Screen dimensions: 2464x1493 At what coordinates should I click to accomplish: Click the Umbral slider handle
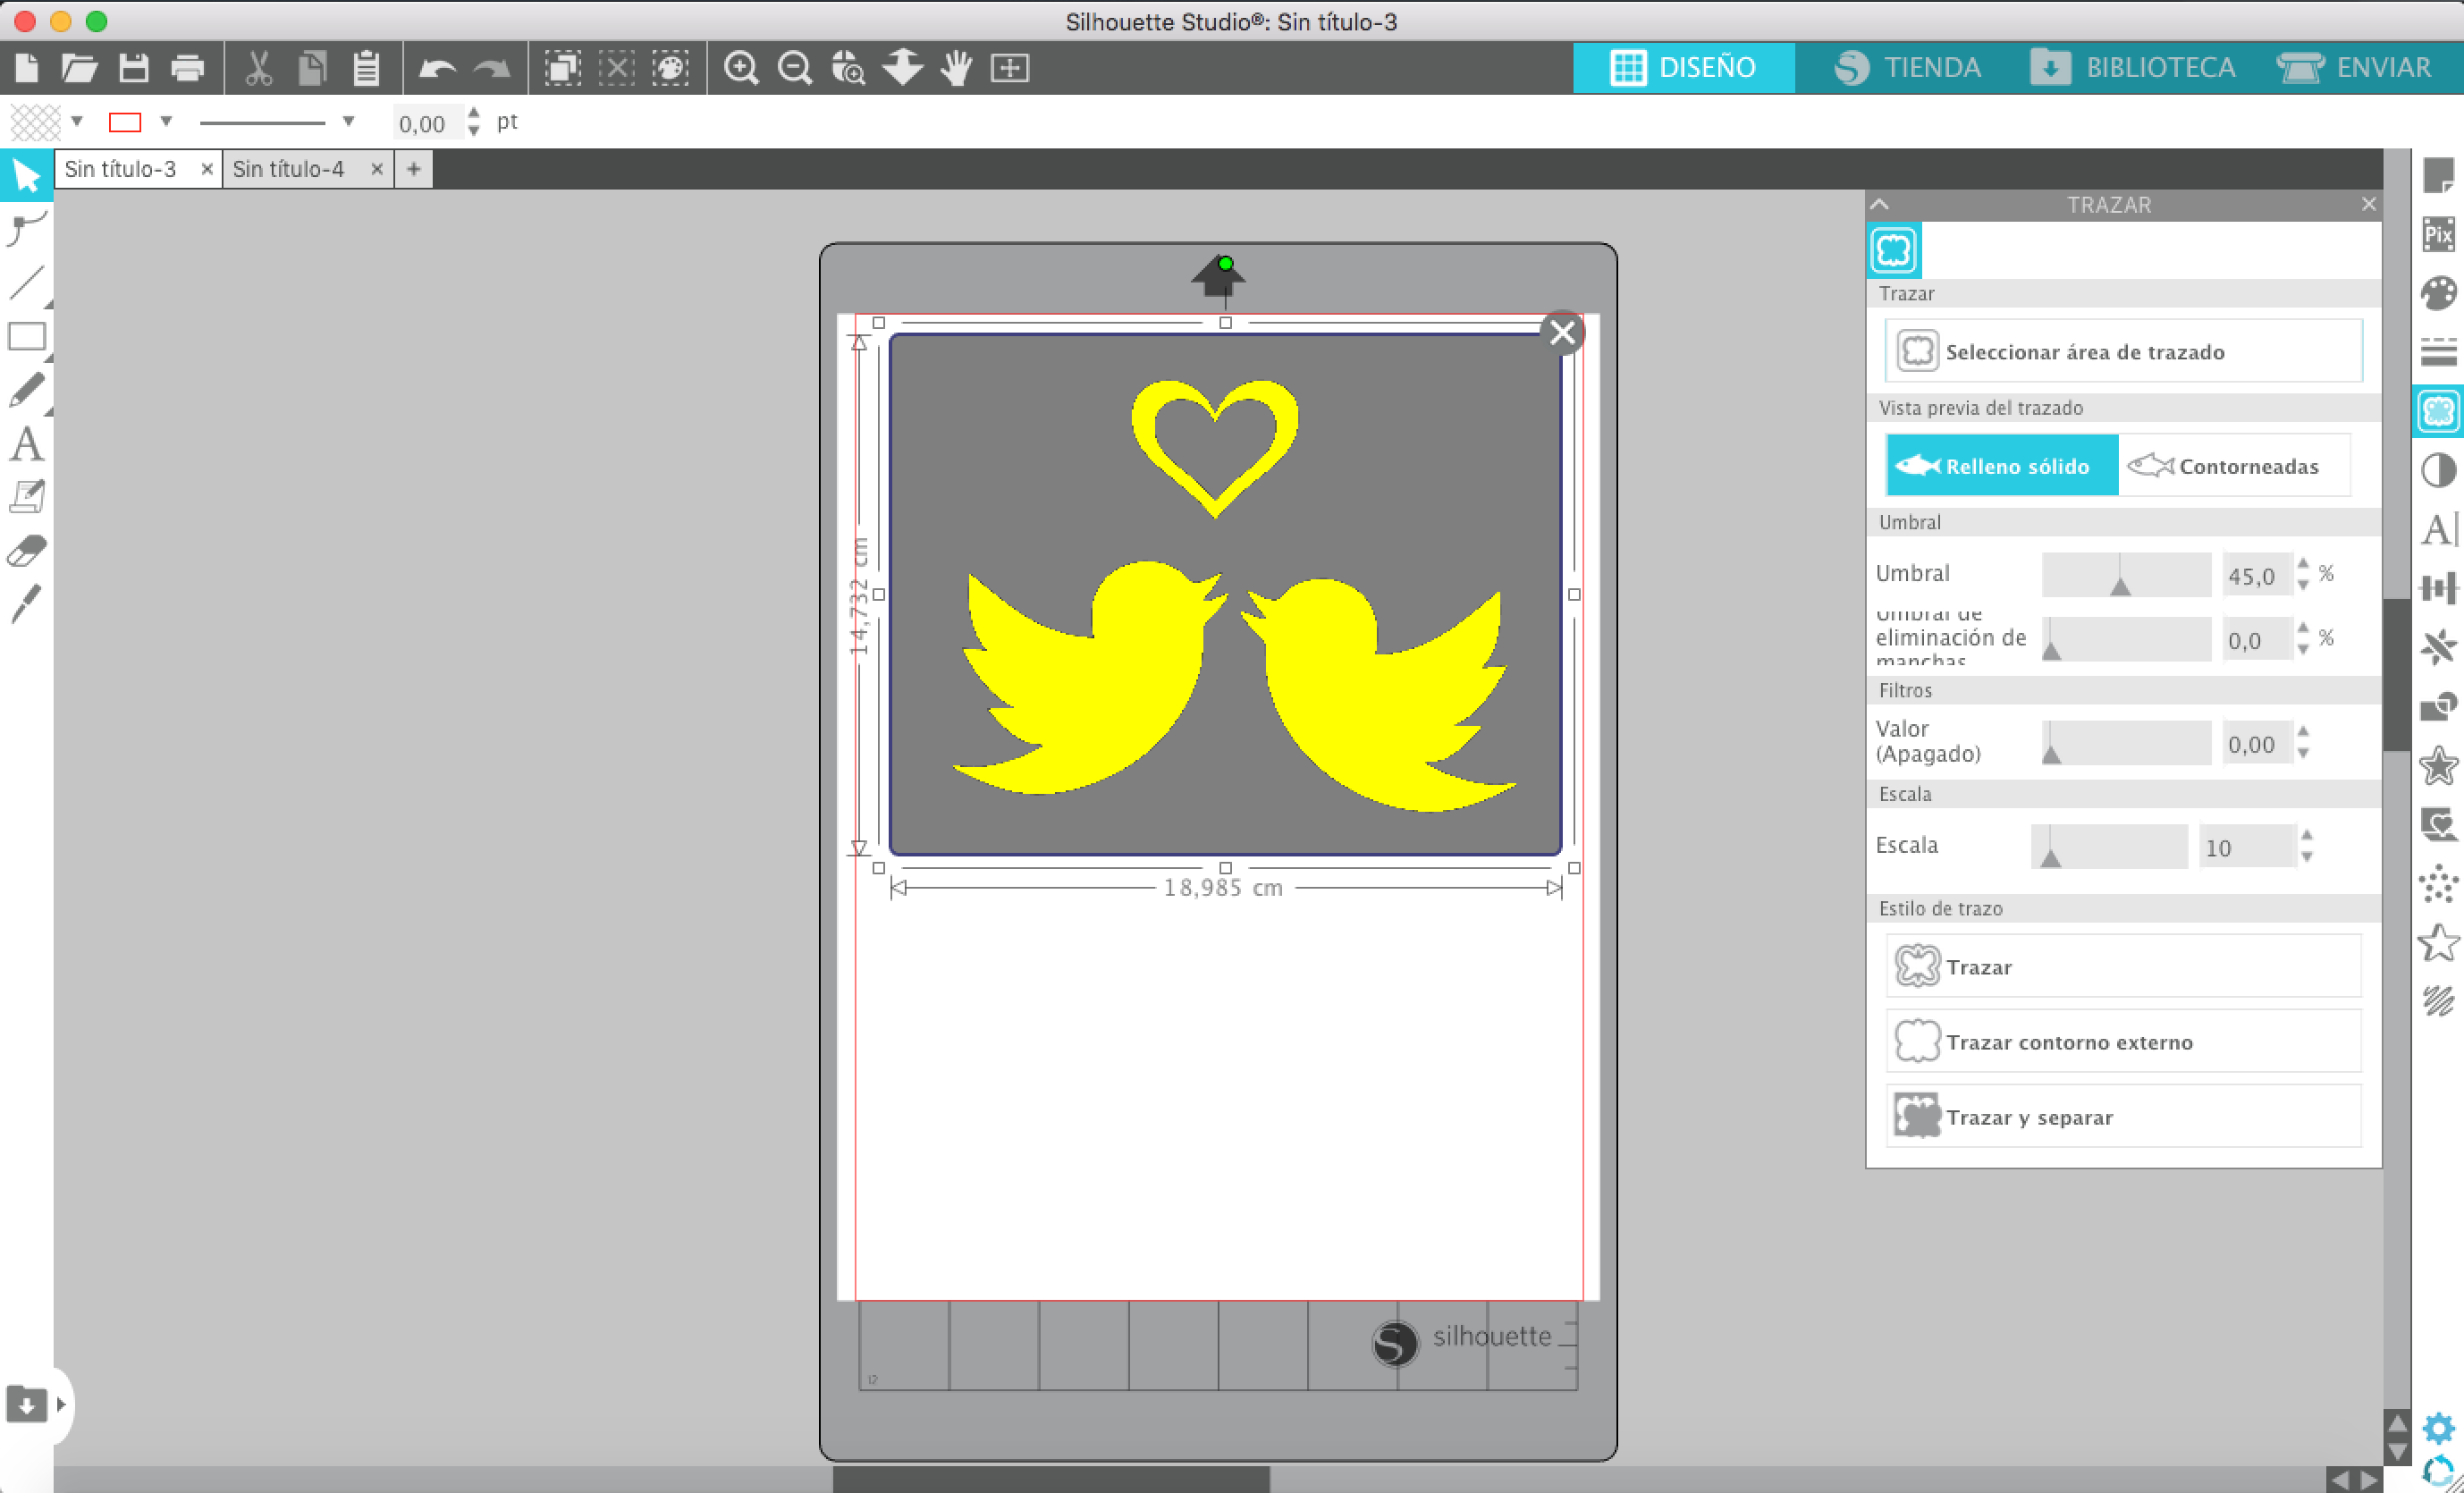click(x=2120, y=586)
